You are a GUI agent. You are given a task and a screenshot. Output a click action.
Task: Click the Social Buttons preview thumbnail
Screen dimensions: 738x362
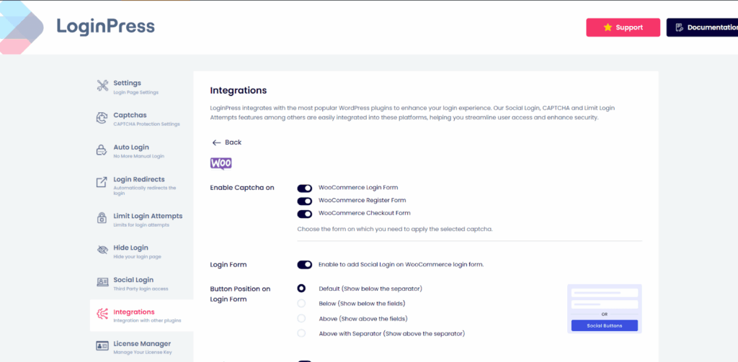[x=605, y=309]
